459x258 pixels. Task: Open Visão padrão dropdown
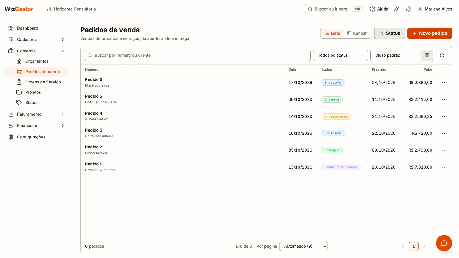pos(396,55)
